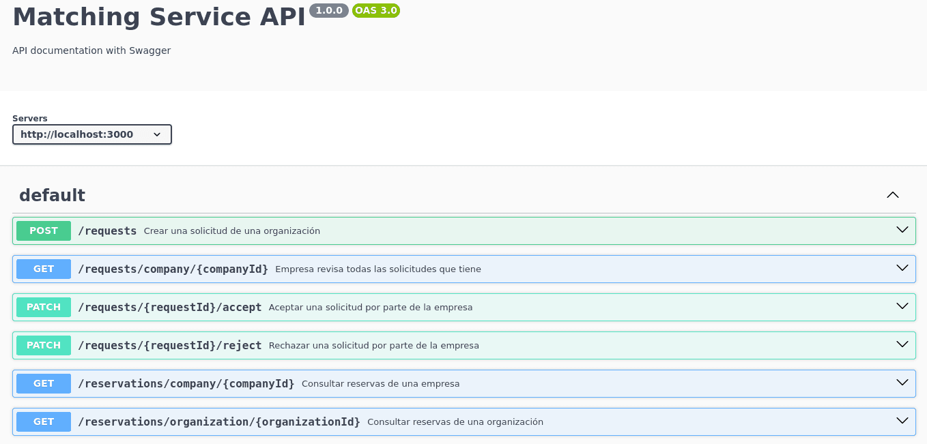The image size is (927, 444).
Task: Expand chevron on the accept request row
Action: tap(902, 307)
